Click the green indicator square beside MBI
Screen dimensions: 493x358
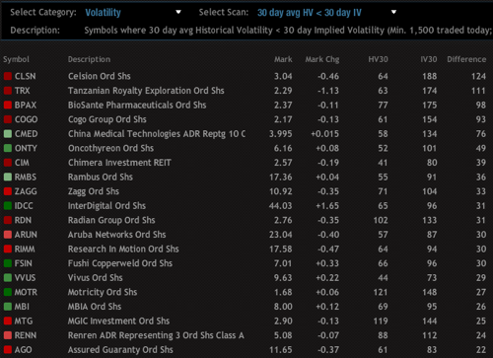(x=8, y=307)
